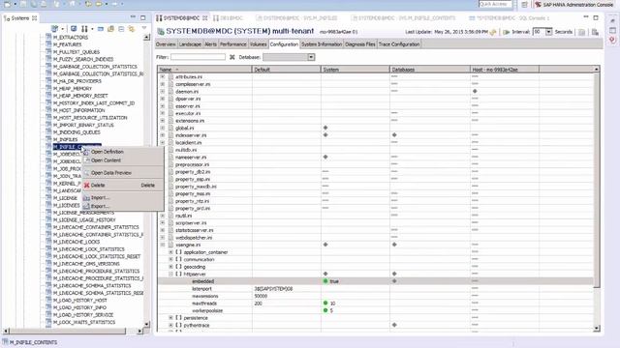Switch to the SQL Console 1 editor tab
This screenshot has height=348, width=620.
point(511,18)
